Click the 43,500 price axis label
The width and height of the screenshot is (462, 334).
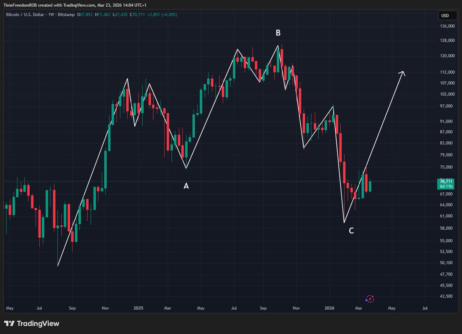tap(445, 296)
